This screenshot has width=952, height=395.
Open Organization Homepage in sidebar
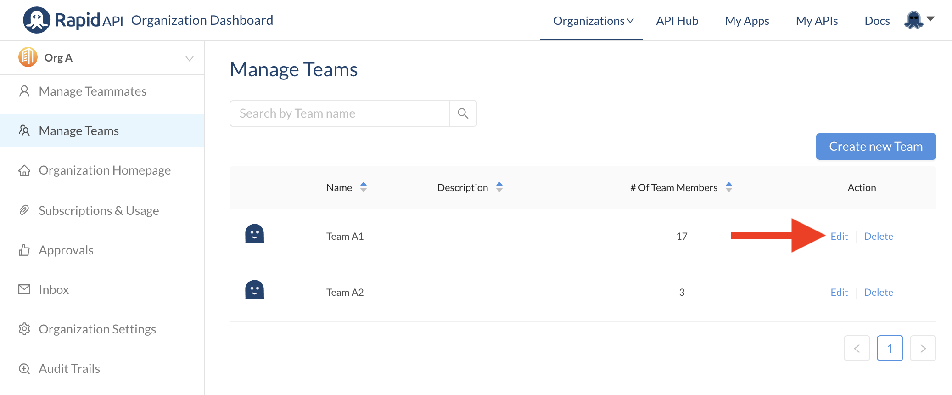(102, 170)
